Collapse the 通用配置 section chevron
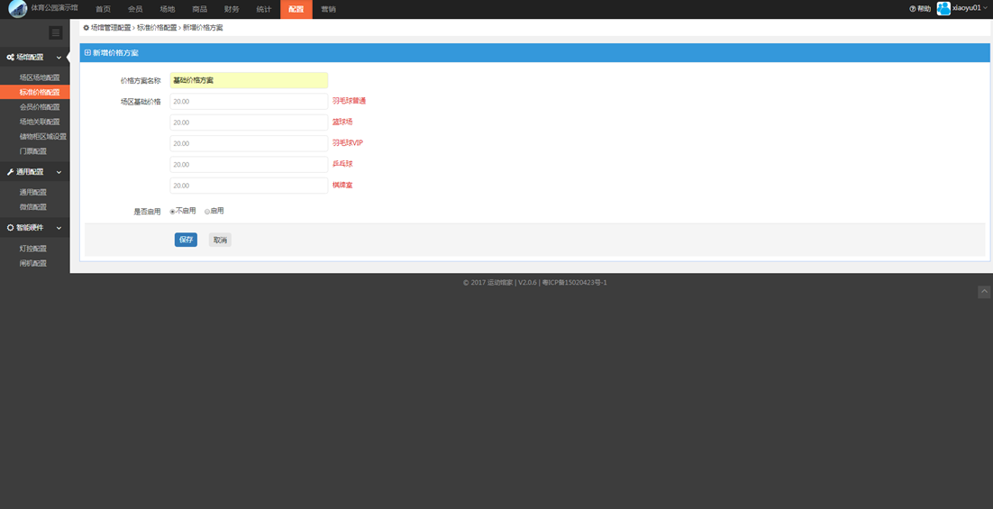This screenshot has width=993, height=509. (59, 172)
